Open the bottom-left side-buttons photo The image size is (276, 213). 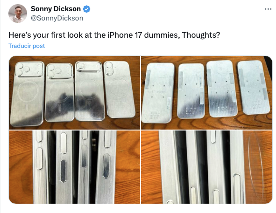coord(74,167)
